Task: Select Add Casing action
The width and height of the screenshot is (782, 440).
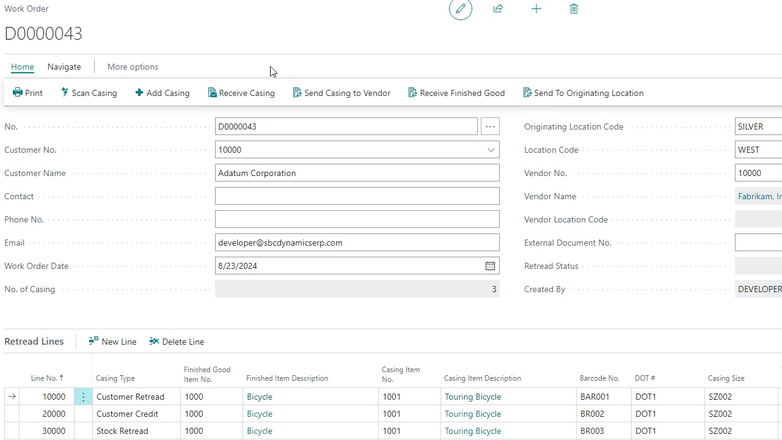Action: (162, 93)
